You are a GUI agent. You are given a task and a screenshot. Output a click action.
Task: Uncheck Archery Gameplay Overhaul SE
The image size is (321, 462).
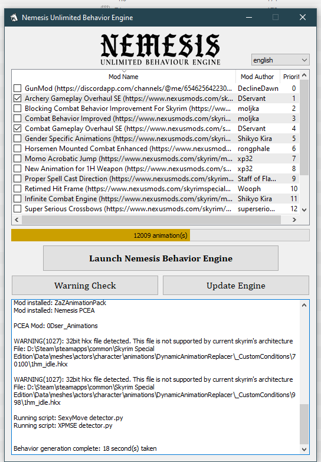(x=18, y=99)
